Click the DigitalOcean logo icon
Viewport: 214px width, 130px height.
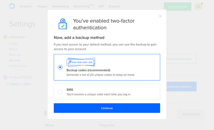[x=12, y=6]
